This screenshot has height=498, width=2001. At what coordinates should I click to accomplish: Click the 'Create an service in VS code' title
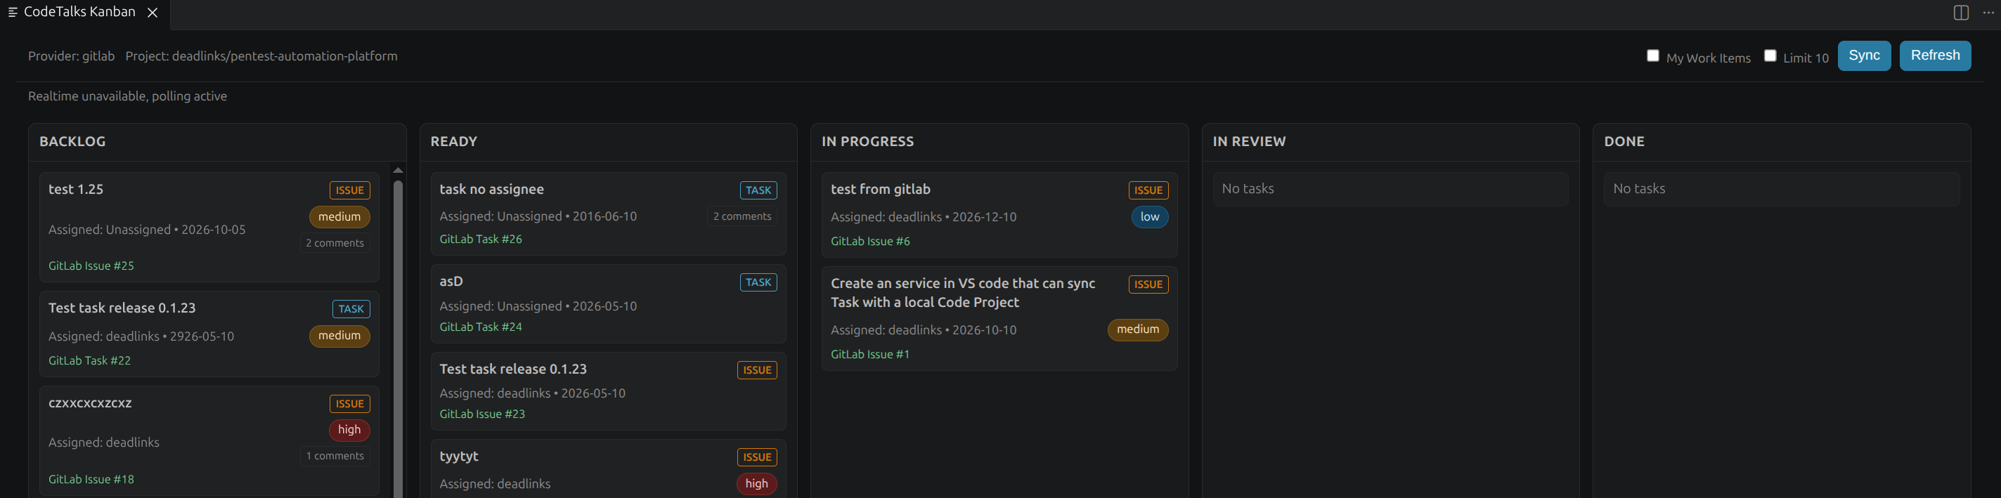pos(963,293)
